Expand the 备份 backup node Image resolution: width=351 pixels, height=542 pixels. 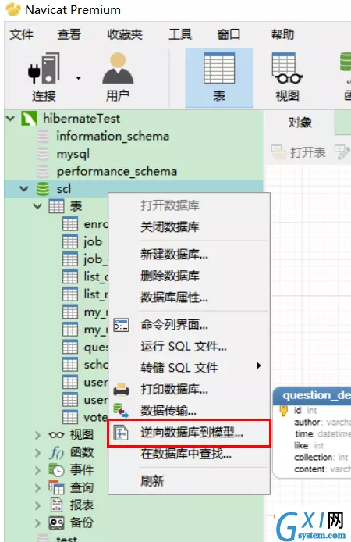[37, 522]
